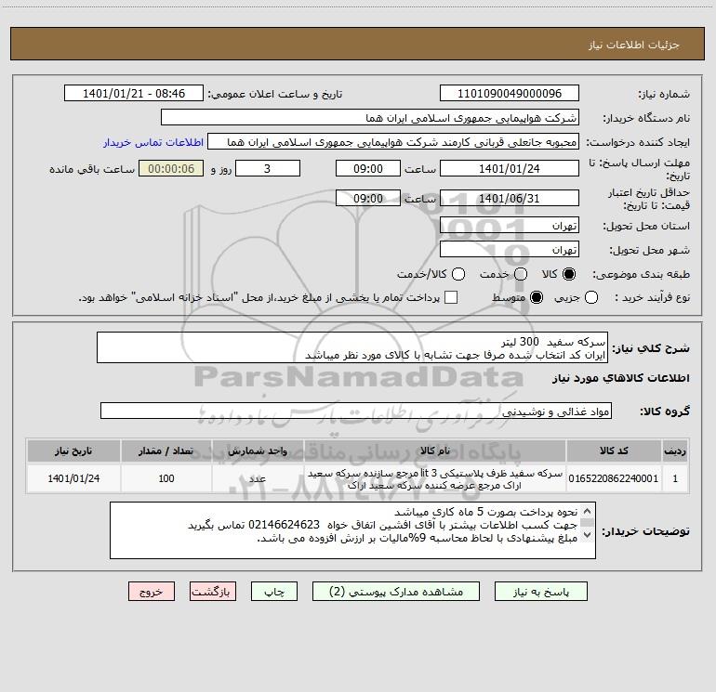
Task: Click scroll down arrow in توضیحات خریدار
Action: [588, 534]
